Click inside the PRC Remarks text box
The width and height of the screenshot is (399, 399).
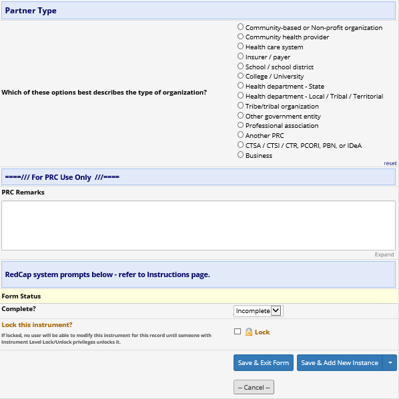coord(198,225)
